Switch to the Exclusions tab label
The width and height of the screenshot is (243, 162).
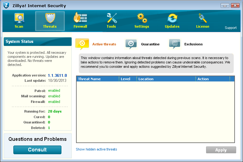[193, 44]
